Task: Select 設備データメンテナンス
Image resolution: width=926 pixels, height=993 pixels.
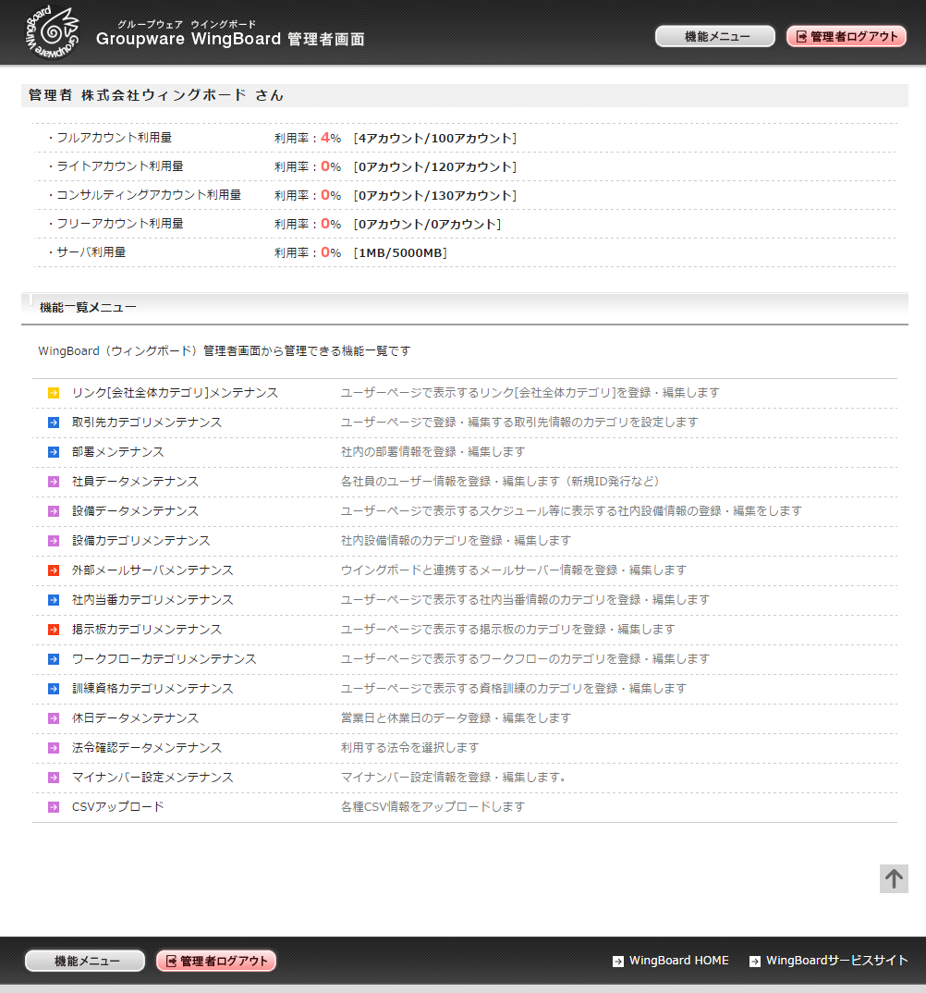Action: (136, 511)
